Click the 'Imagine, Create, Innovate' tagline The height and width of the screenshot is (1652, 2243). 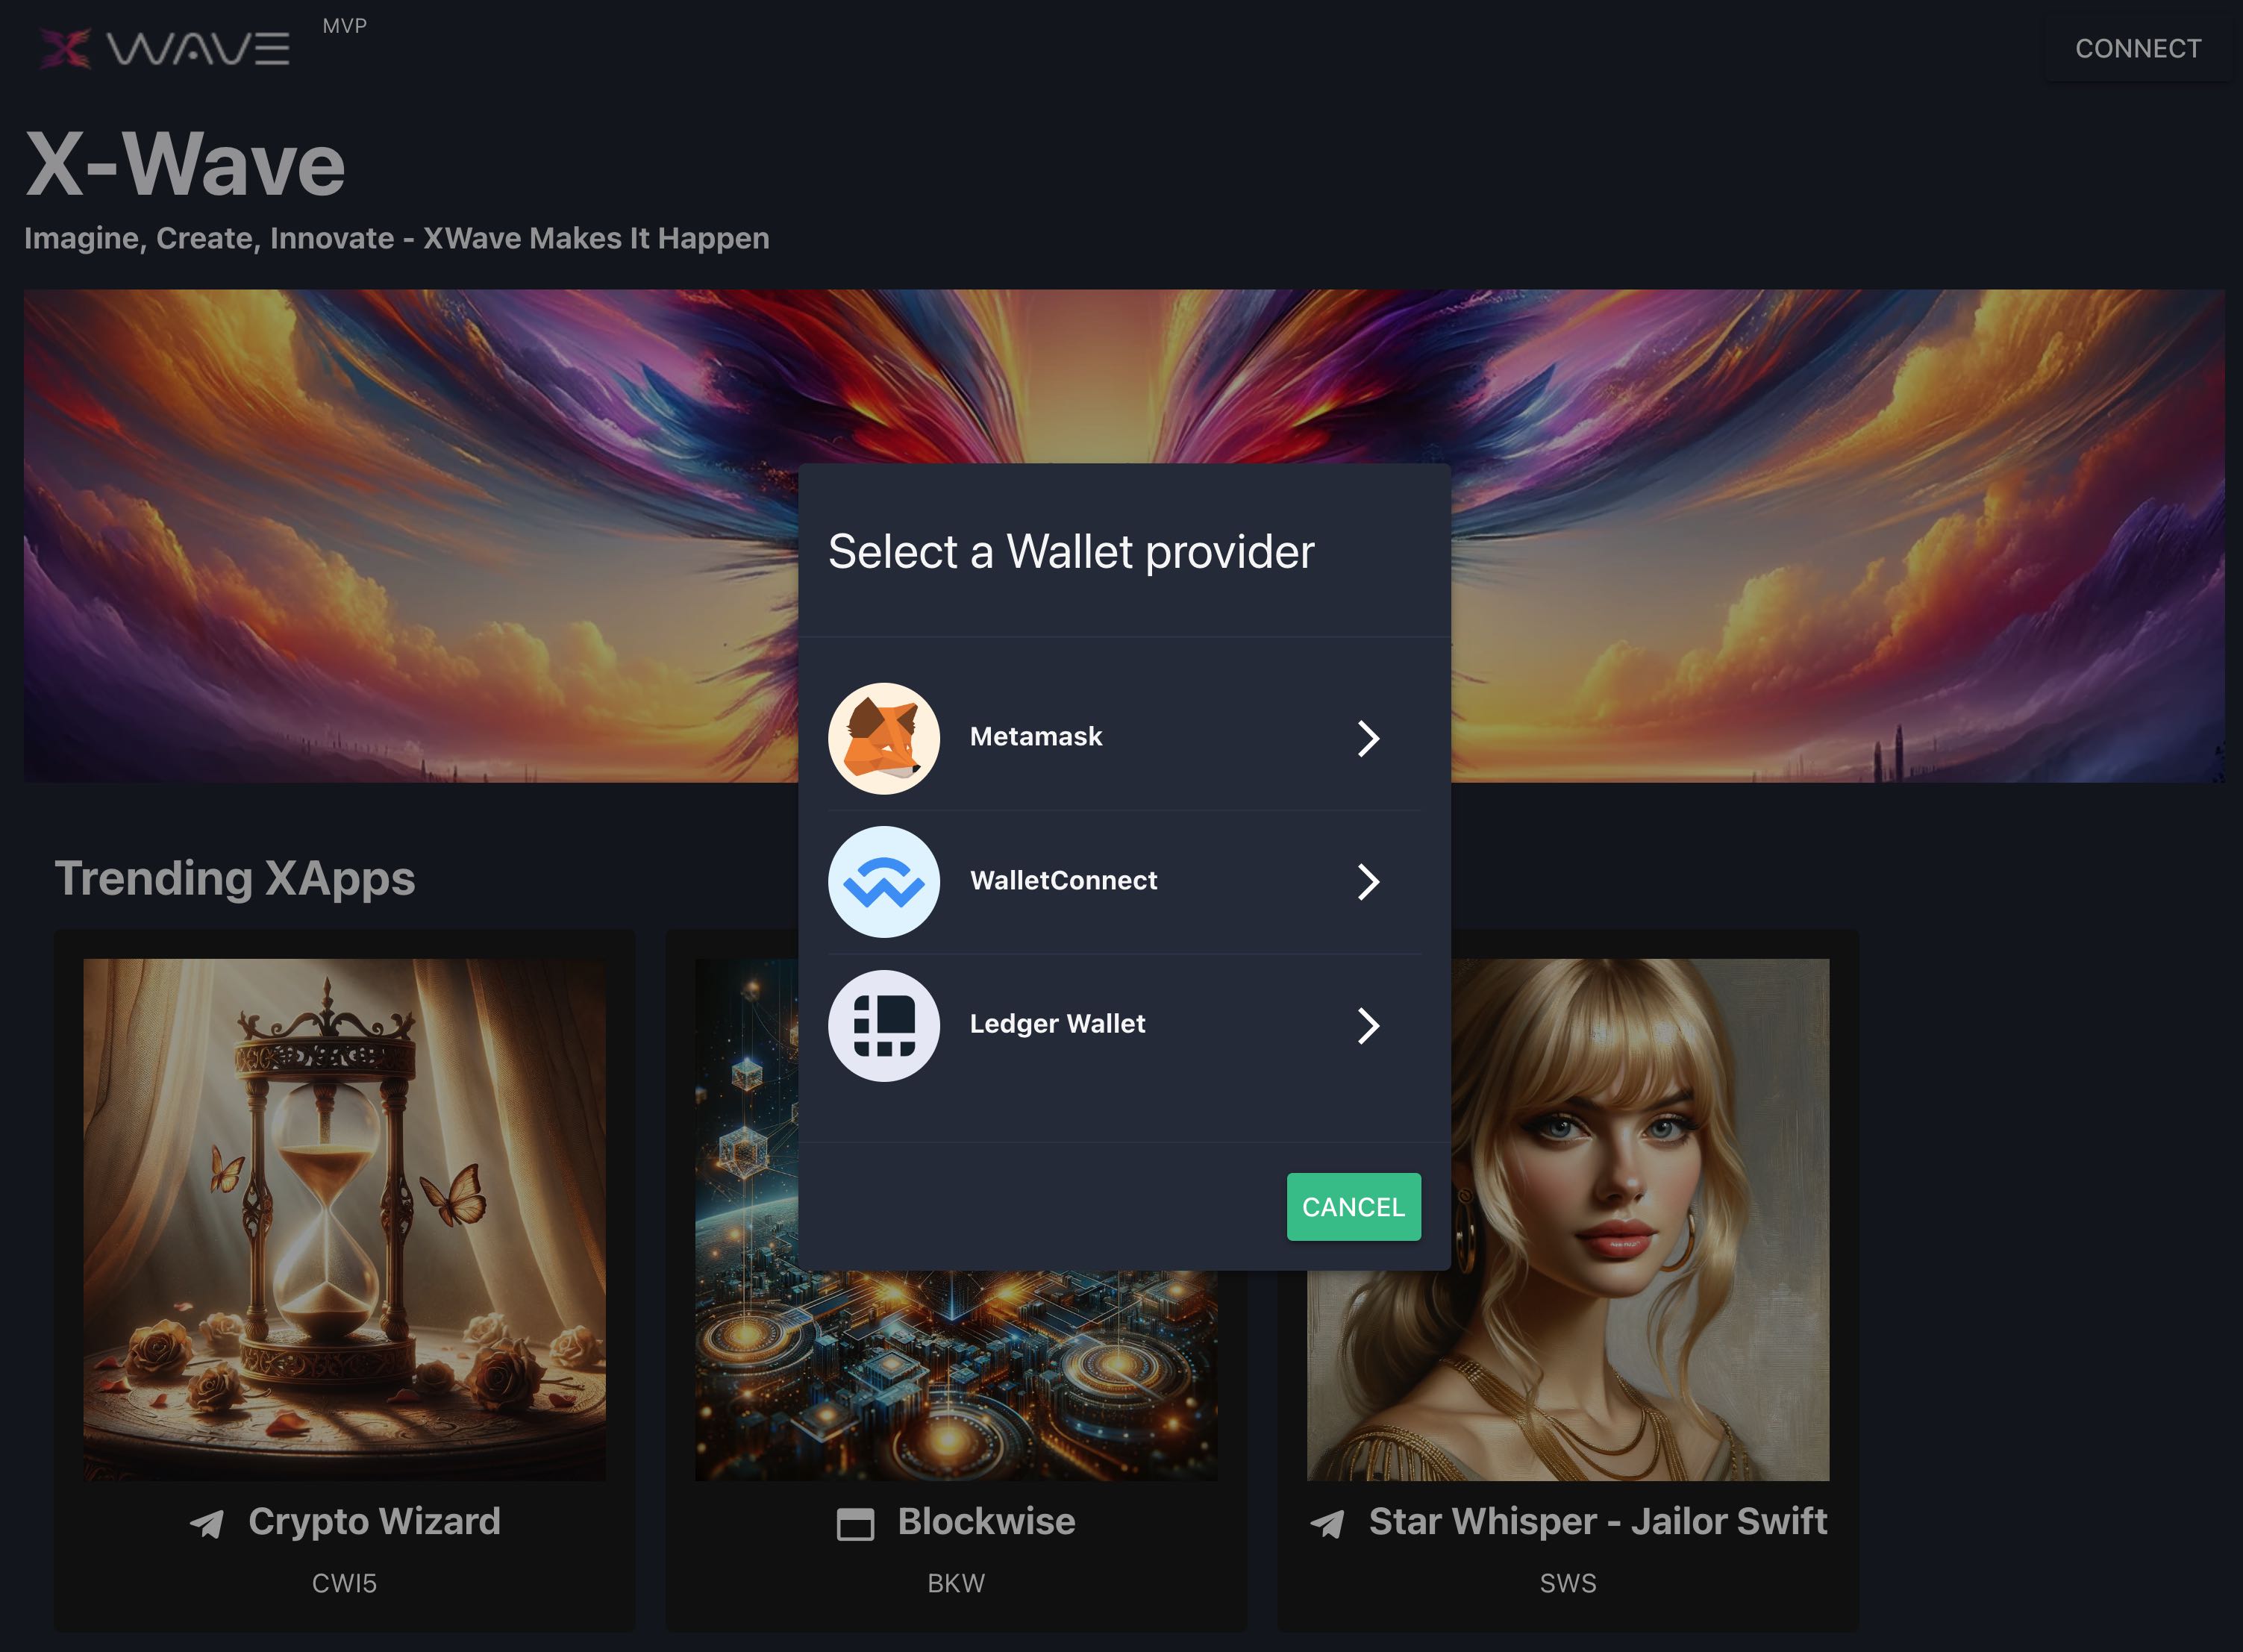tap(397, 238)
